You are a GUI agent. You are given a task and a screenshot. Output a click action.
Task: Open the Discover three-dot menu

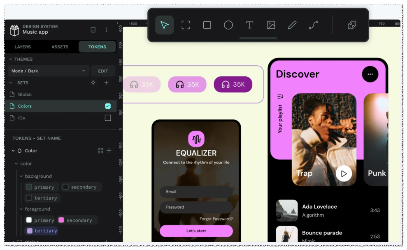point(370,74)
